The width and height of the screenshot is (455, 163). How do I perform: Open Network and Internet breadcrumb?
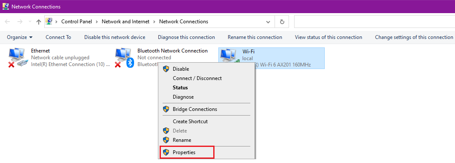[x=126, y=22]
